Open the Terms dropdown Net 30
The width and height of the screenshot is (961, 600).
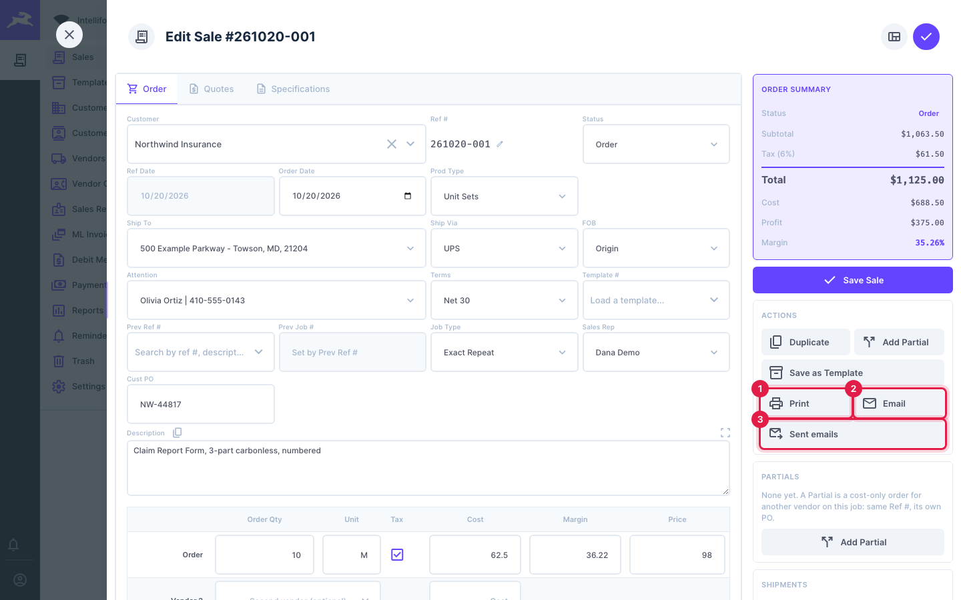click(x=505, y=300)
